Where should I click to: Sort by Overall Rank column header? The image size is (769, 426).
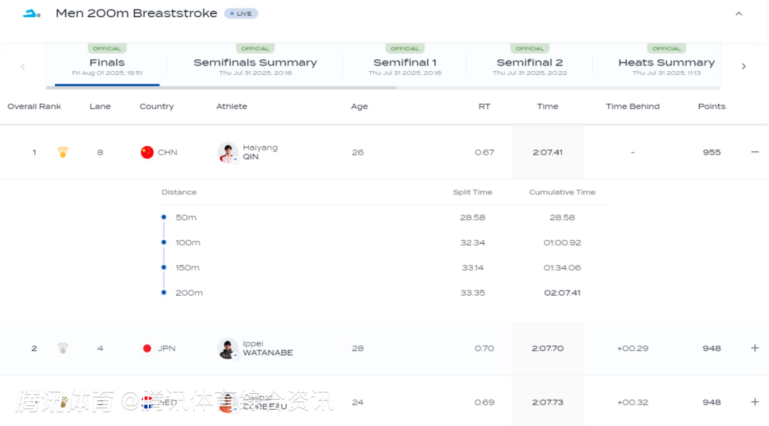click(x=34, y=107)
